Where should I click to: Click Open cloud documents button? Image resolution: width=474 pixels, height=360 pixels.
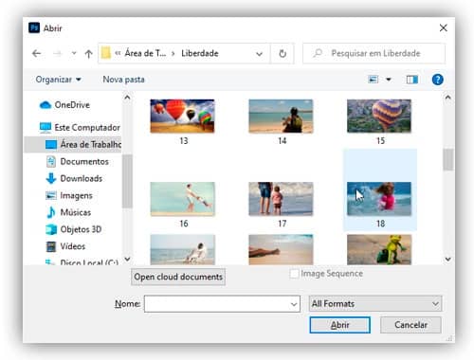(x=178, y=277)
